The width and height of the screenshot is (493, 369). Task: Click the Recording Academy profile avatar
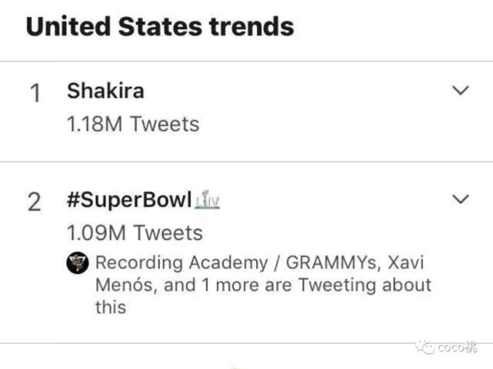(x=78, y=263)
